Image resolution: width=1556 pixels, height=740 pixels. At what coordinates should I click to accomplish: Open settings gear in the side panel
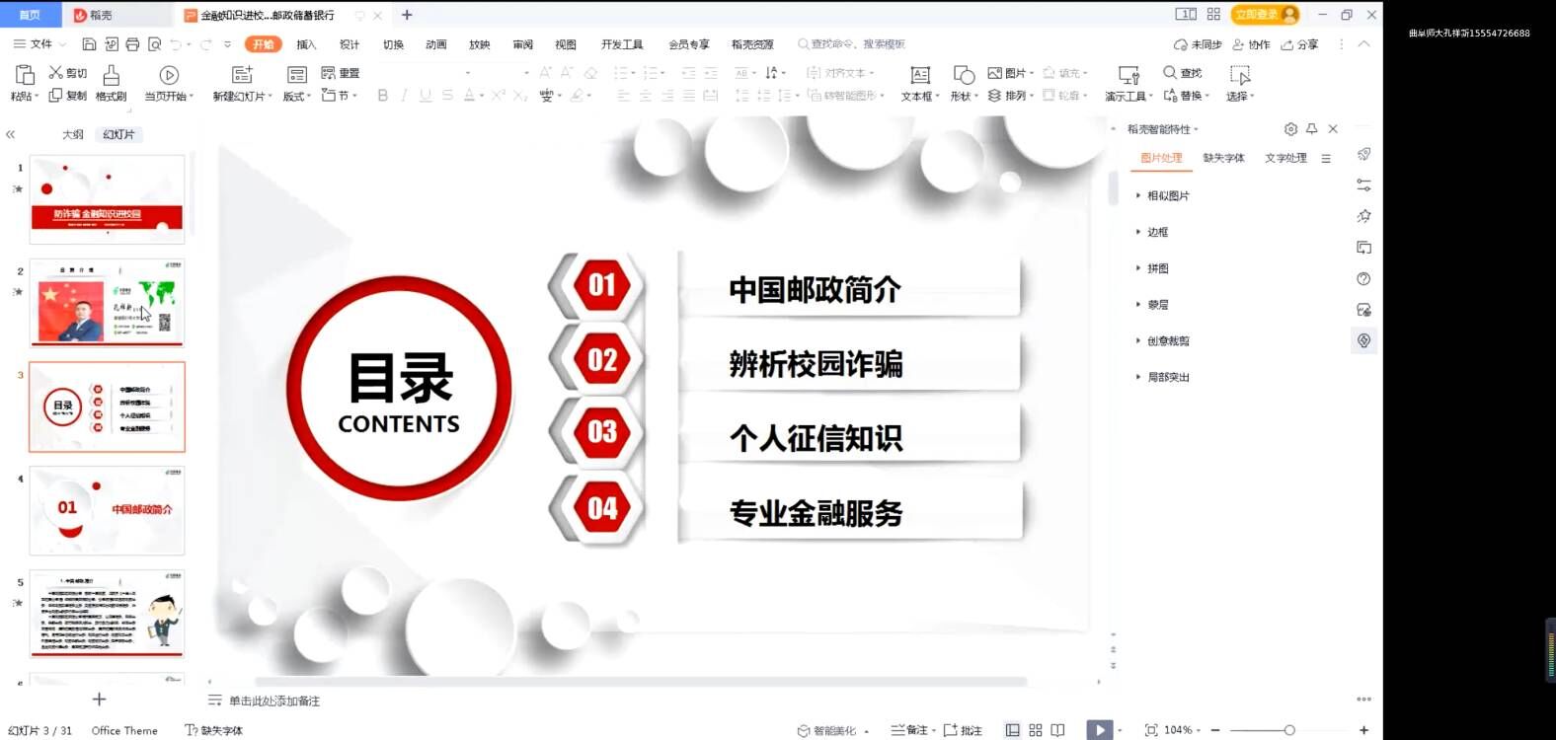click(1290, 129)
